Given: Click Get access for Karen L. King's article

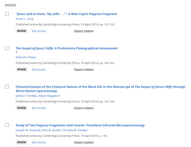Looking at the screenshot, I should [39, 31].
